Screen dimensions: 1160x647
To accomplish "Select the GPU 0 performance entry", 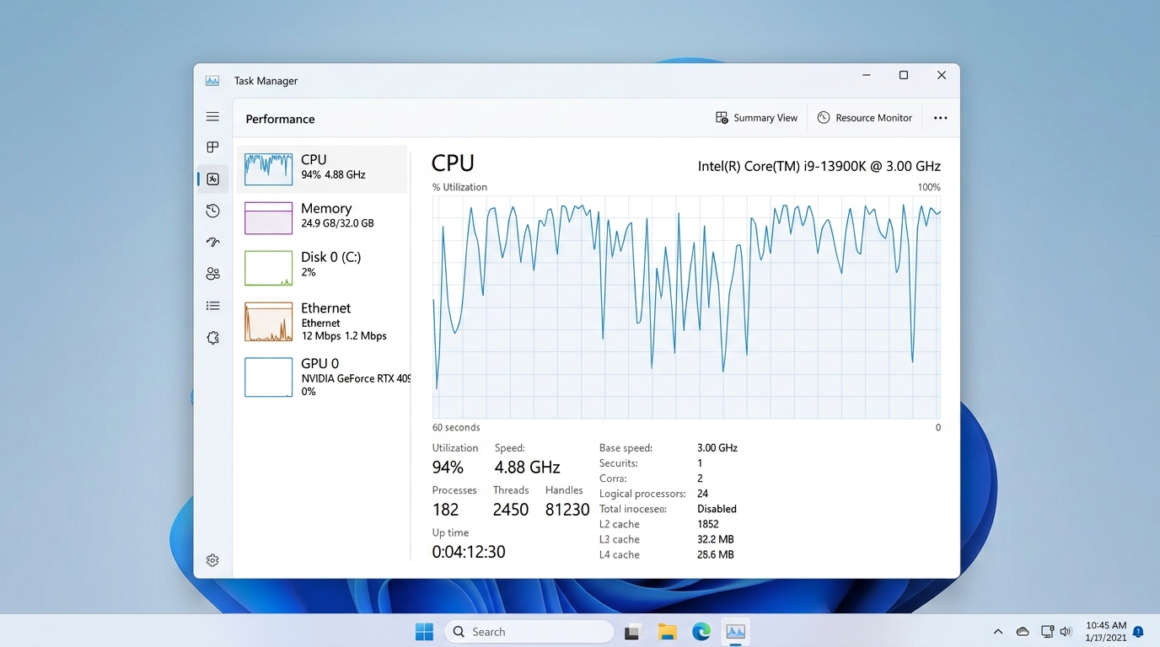I will (x=322, y=377).
